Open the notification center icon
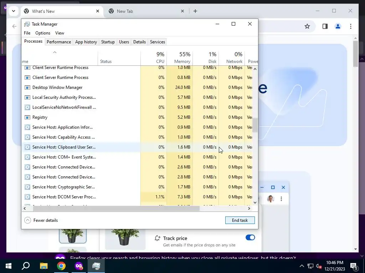Viewport: 365px width, 273px height. [x=354, y=266]
